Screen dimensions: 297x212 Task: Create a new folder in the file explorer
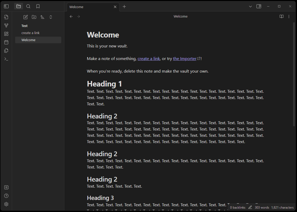tap(34, 17)
